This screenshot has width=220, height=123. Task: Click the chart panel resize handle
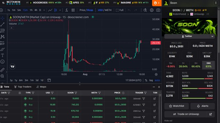(80, 84)
